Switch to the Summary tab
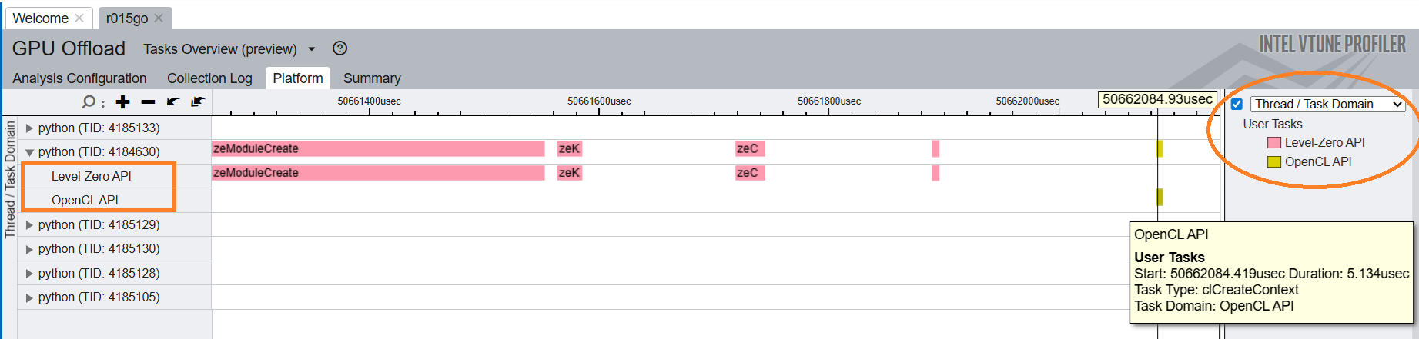Viewport: 1419px width, 339px height. [372, 78]
